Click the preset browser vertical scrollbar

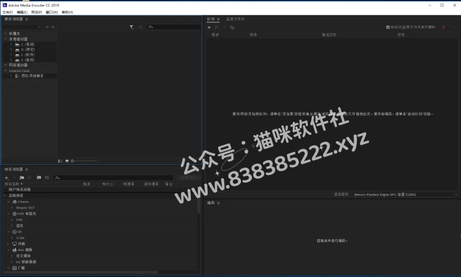199,206
